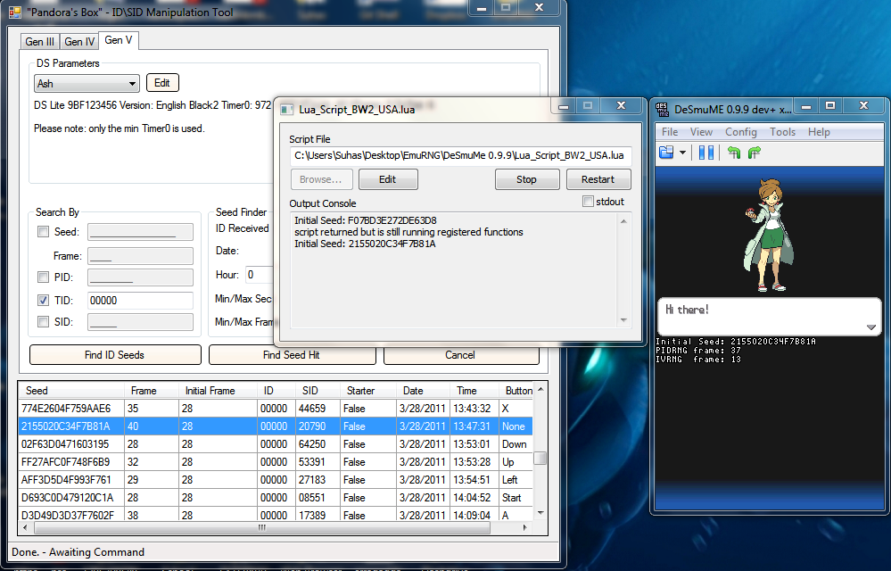This screenshot has height=571, width=891.
Task: Sort results by Starter column header
Action: pos(367,390)
